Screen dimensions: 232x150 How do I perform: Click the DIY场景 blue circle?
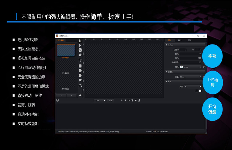tap(213, 82)
